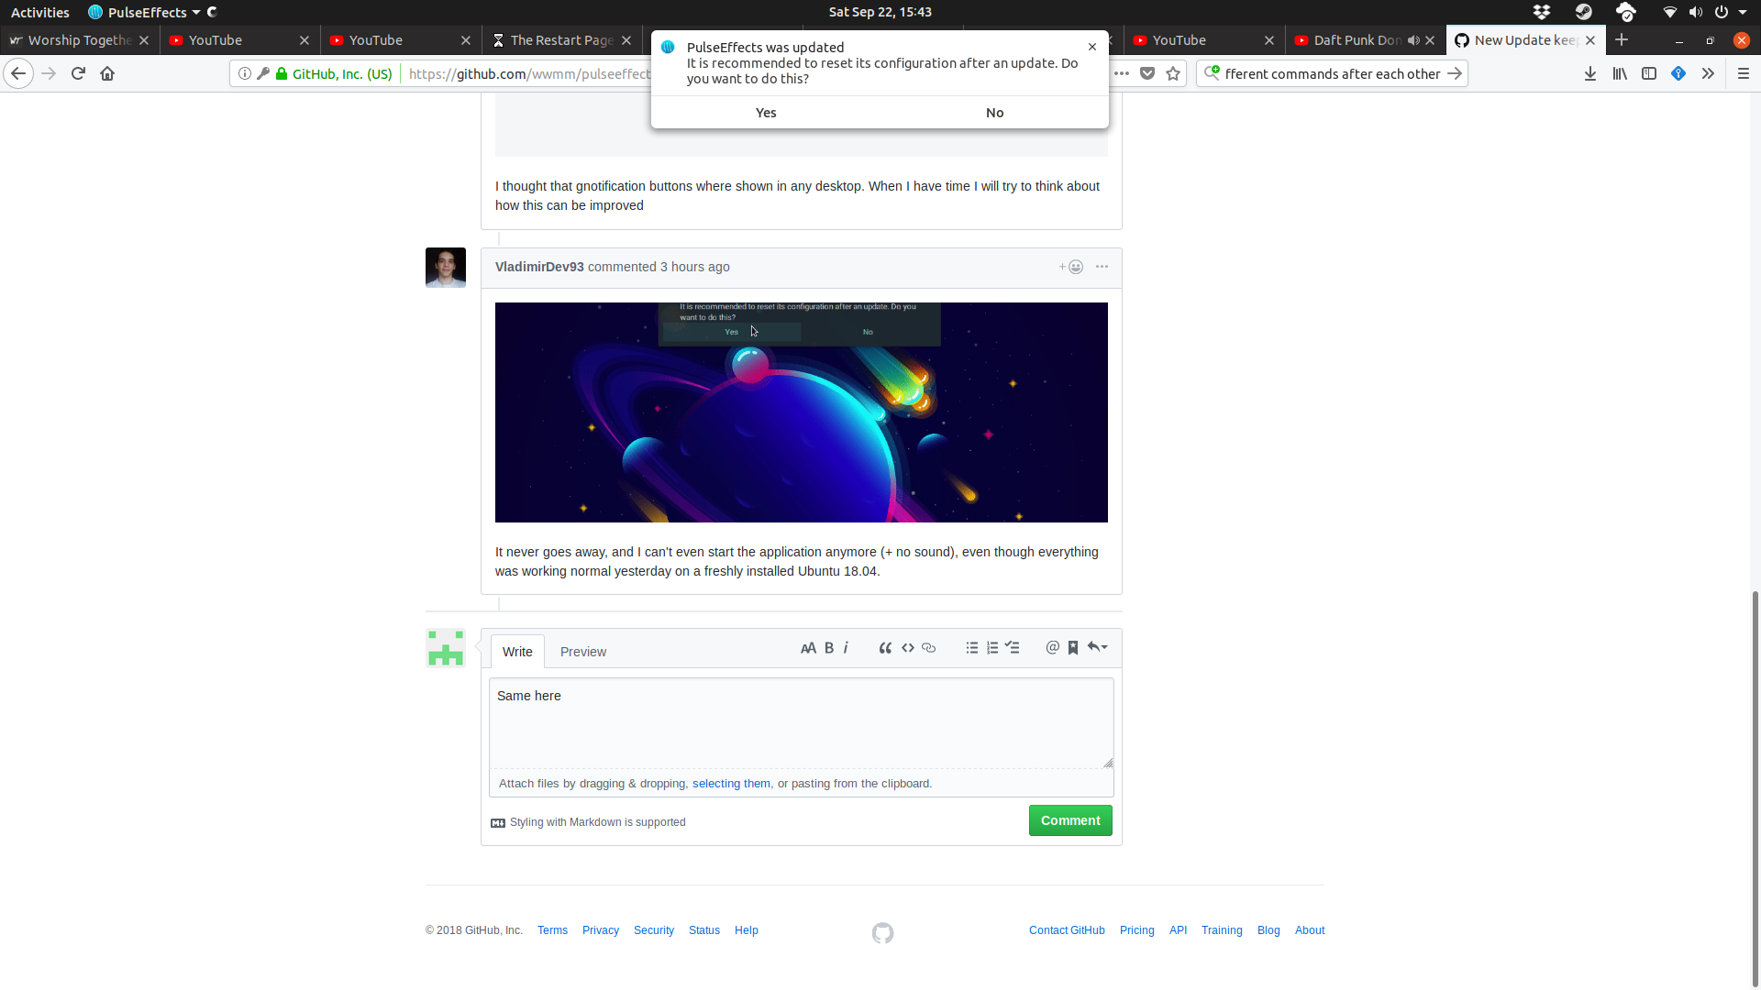
Task: Insert a bulleted list
Action: [x=971, y=647]
